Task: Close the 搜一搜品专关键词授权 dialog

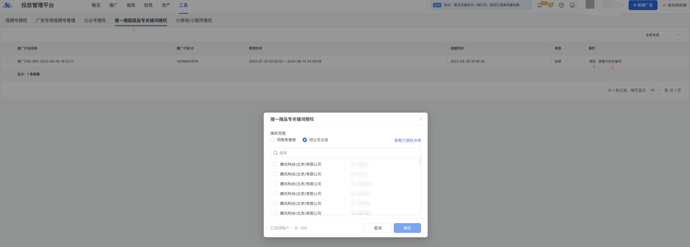Action: (x=421, y=119)
